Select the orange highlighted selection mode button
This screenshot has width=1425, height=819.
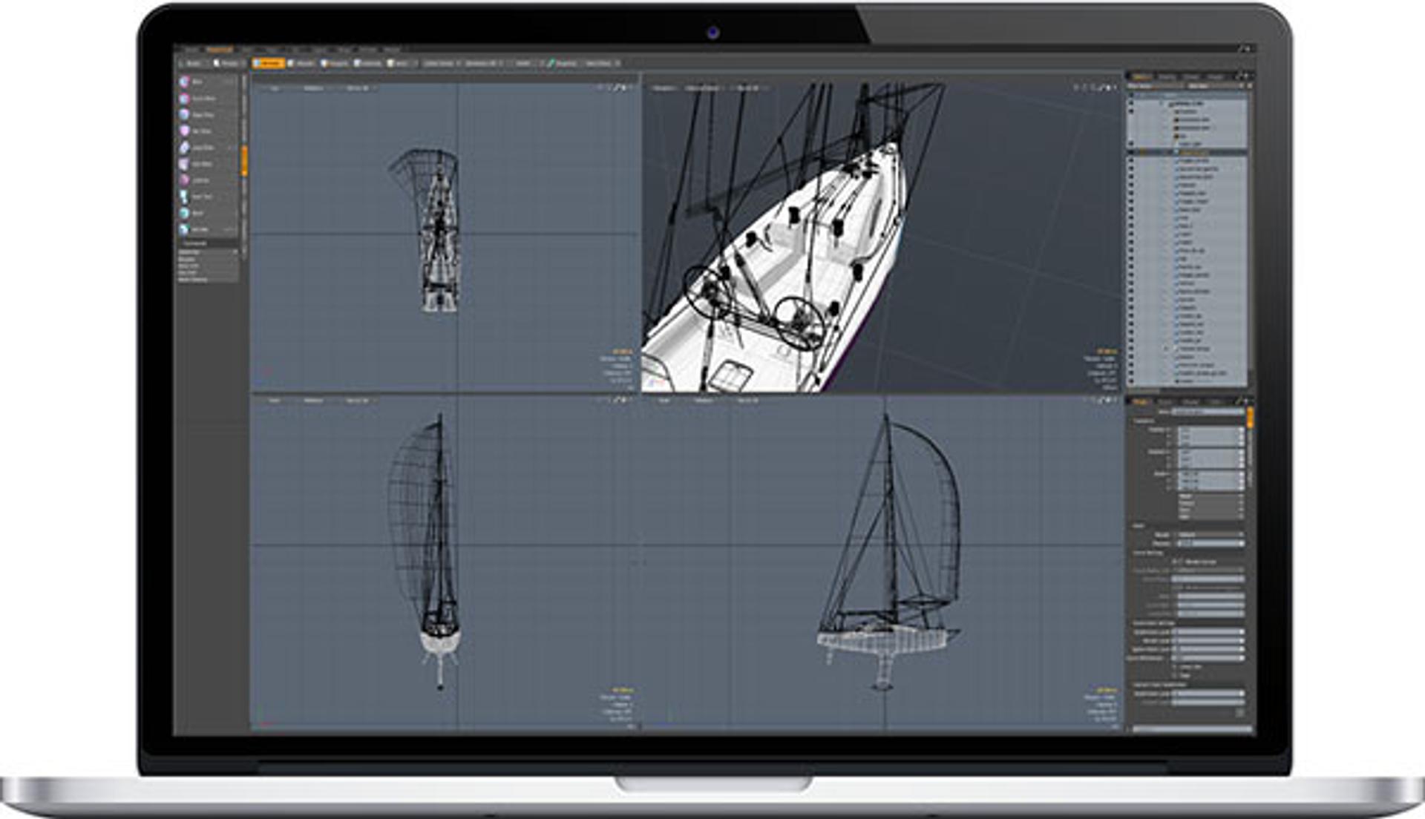268,63
